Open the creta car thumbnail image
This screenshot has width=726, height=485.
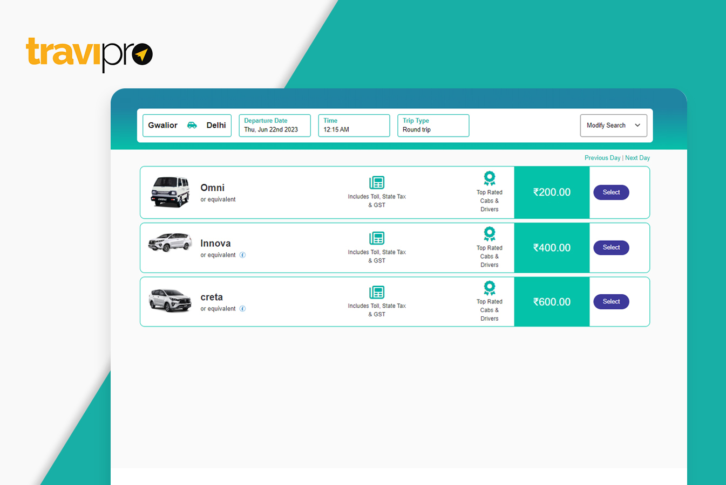coord(170,301)
